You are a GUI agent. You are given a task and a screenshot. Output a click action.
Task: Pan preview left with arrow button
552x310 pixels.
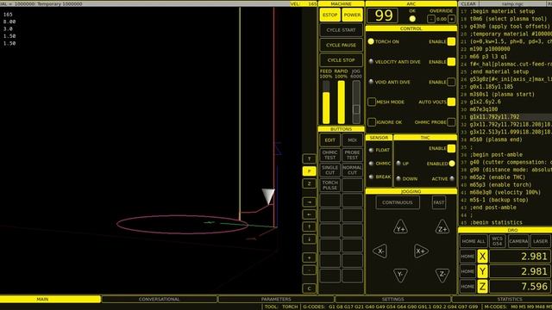click(x=309, y=214)
